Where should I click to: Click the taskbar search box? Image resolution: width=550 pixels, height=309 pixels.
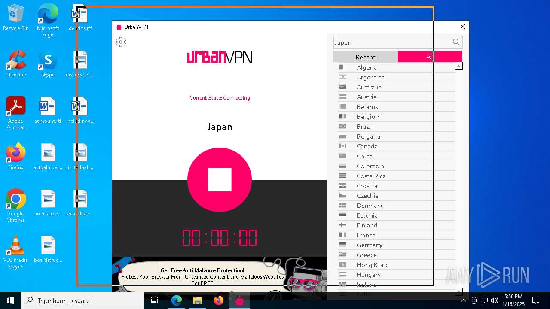point(82,300)
